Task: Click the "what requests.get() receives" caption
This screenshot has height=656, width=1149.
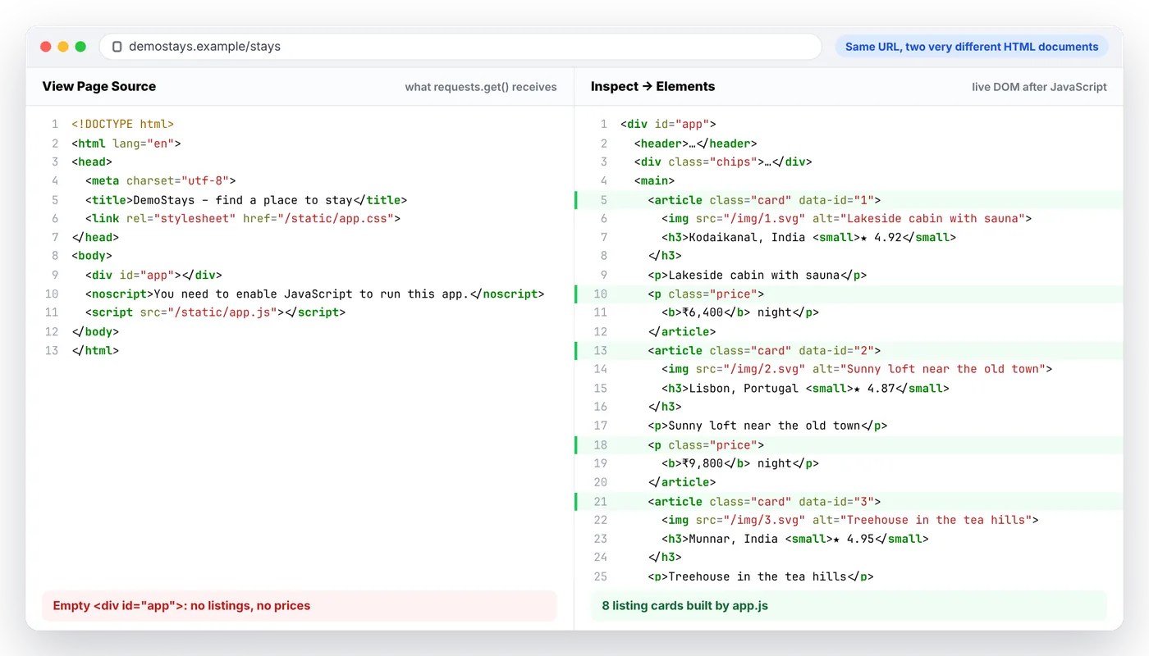Action: click(481, 87)
